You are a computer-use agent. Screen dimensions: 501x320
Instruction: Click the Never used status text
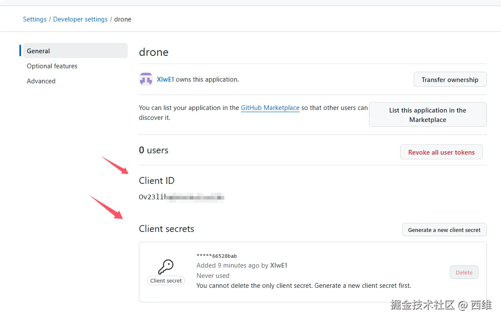click(213, 276)
